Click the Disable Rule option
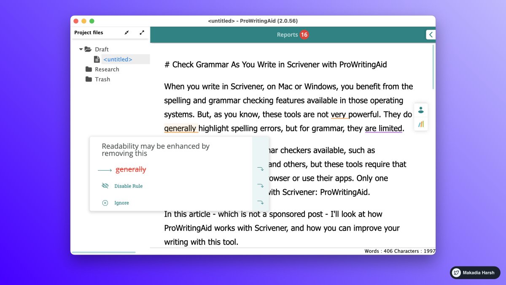Screen dimensions: 506x285 click(x=129, y=186)
